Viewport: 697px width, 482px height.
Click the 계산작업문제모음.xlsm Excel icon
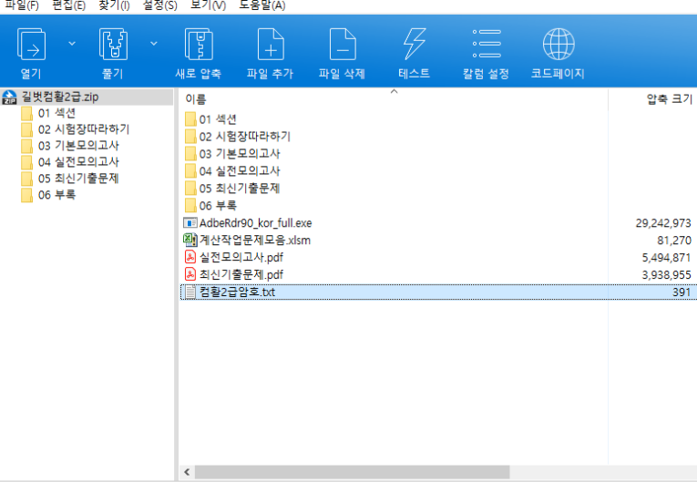[190, 241]
